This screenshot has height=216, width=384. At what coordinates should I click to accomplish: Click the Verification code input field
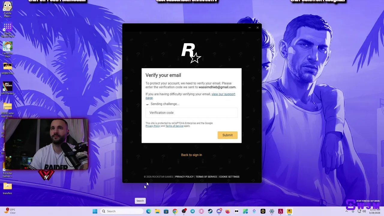[191, 112]
